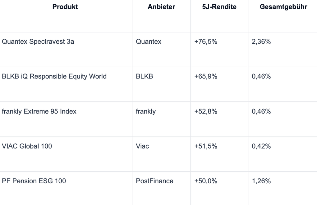317x205 pixels.
Task: Click the Quantex provider cell
Action: click(149, 42)
